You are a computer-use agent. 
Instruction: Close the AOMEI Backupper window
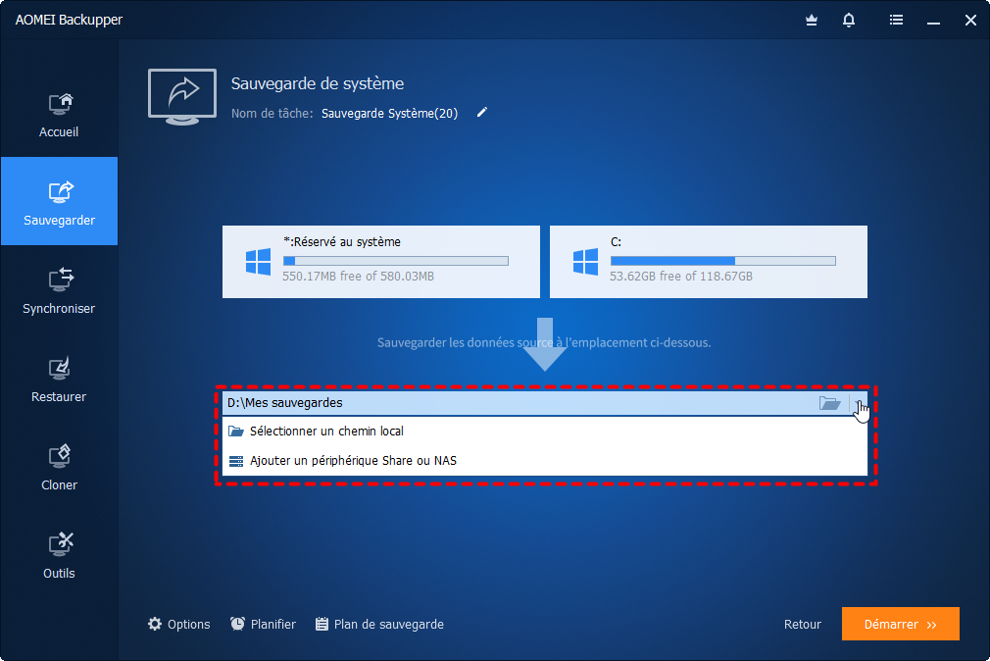point(970,21)
